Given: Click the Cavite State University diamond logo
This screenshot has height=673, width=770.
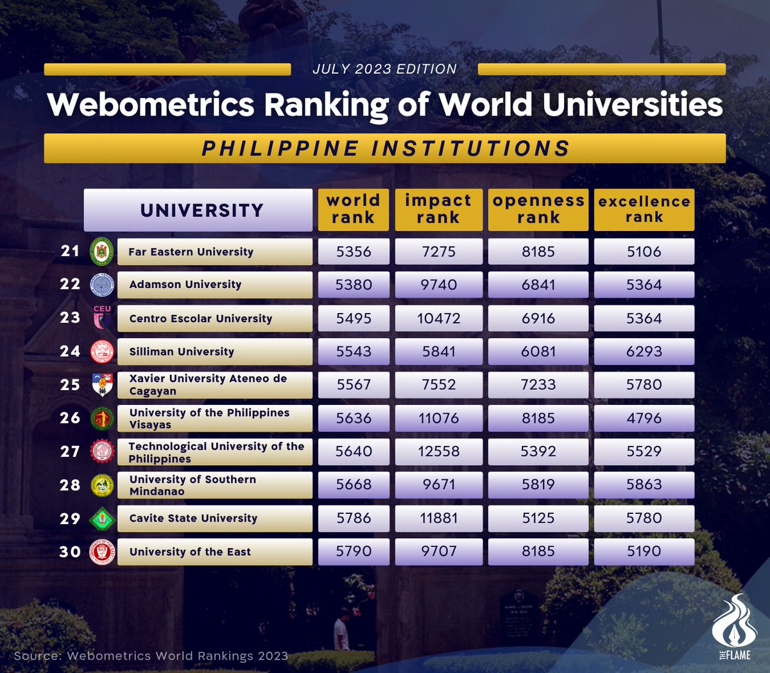Looking at the screenshot, I should (102, 518).
